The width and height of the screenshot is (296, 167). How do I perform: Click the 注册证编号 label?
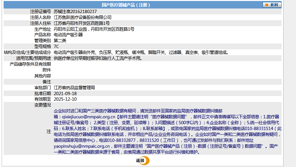[40, 12]
